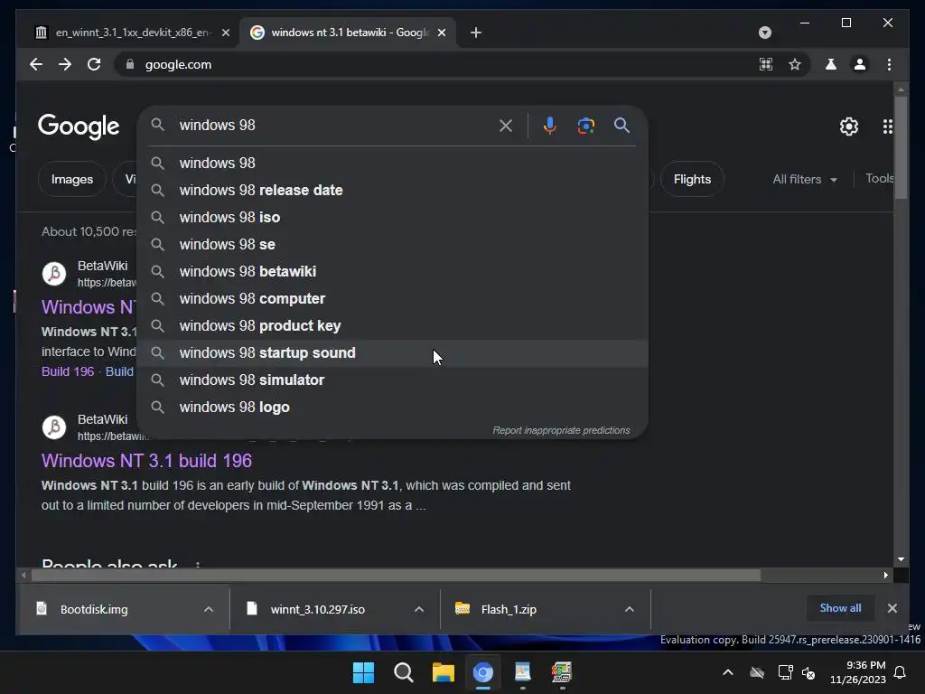Screen dimensions: 925x694
Task: Close the windows nt 3.1 betawiki tab
Action: coord(442,33)
